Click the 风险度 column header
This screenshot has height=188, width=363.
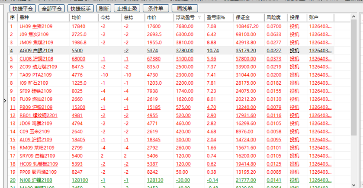pyautogui.click(x=276, y=18)
